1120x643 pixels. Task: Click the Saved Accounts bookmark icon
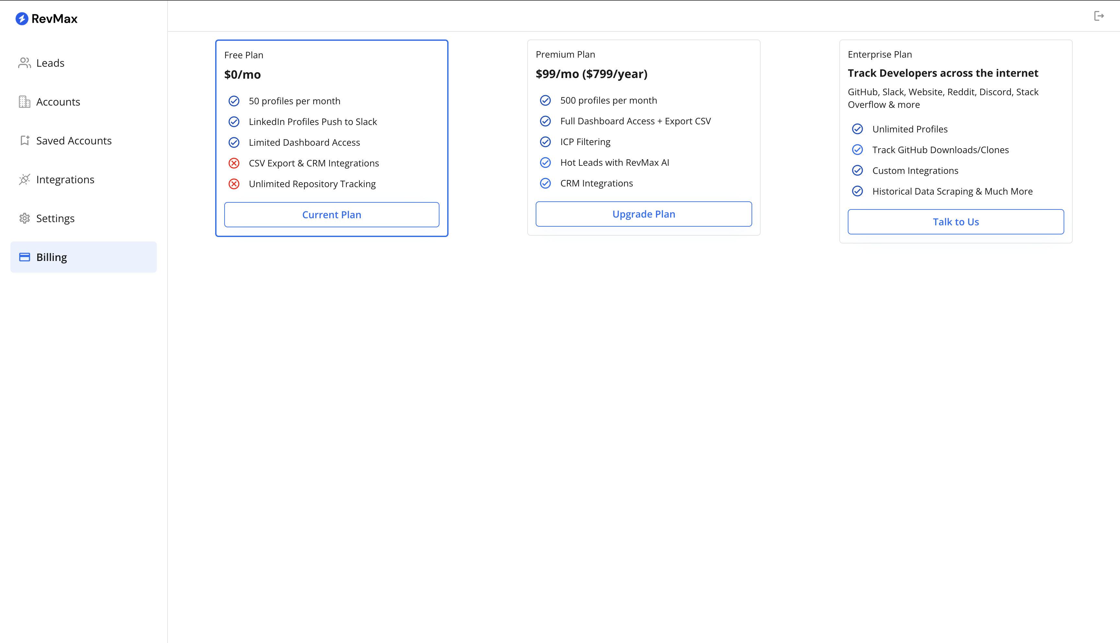pyautogui.click(x=24, y=141)
